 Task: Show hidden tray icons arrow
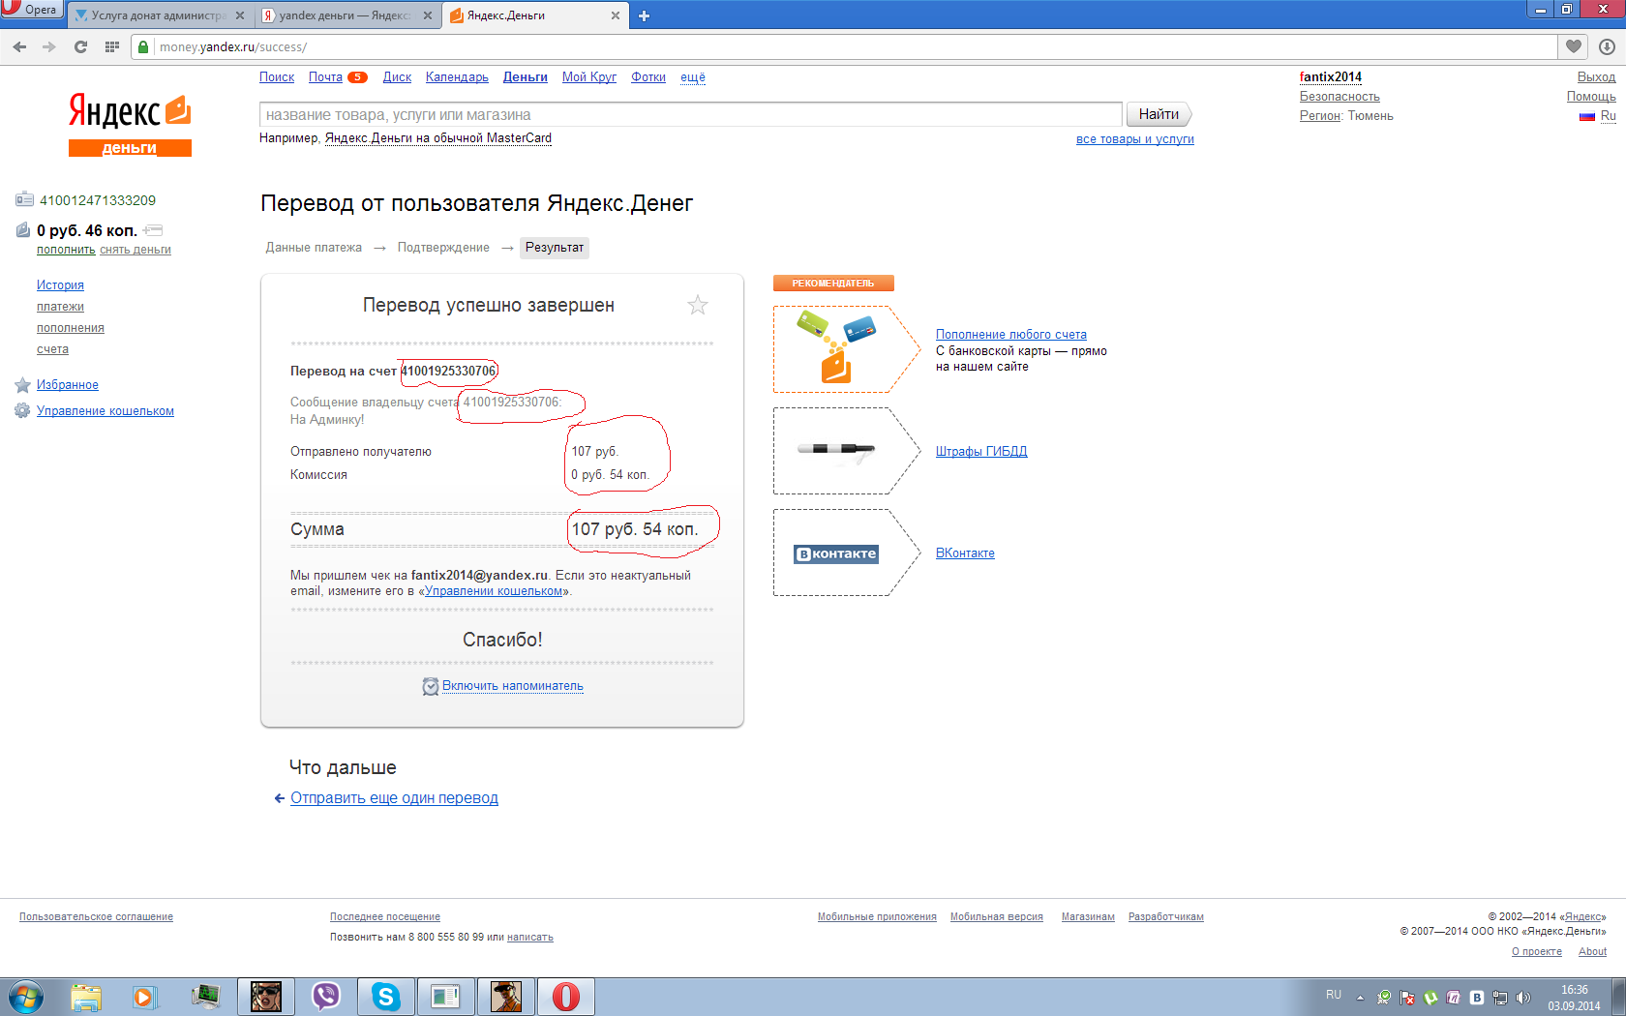[1360, 998]
